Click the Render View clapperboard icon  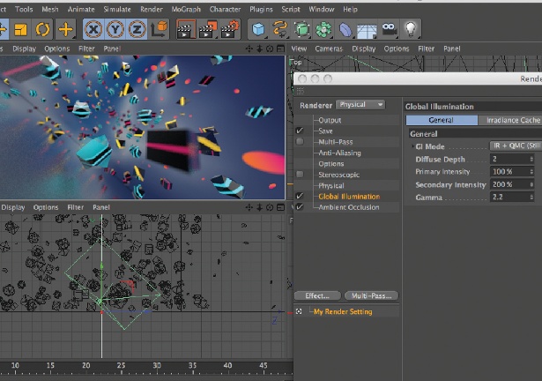click(186, 29)
